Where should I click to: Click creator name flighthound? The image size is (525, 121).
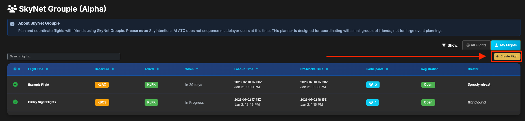pyautogui.click(x=477, y=102)
